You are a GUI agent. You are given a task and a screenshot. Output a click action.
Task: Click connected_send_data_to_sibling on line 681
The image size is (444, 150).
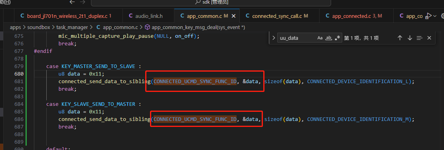coord(104,81)
